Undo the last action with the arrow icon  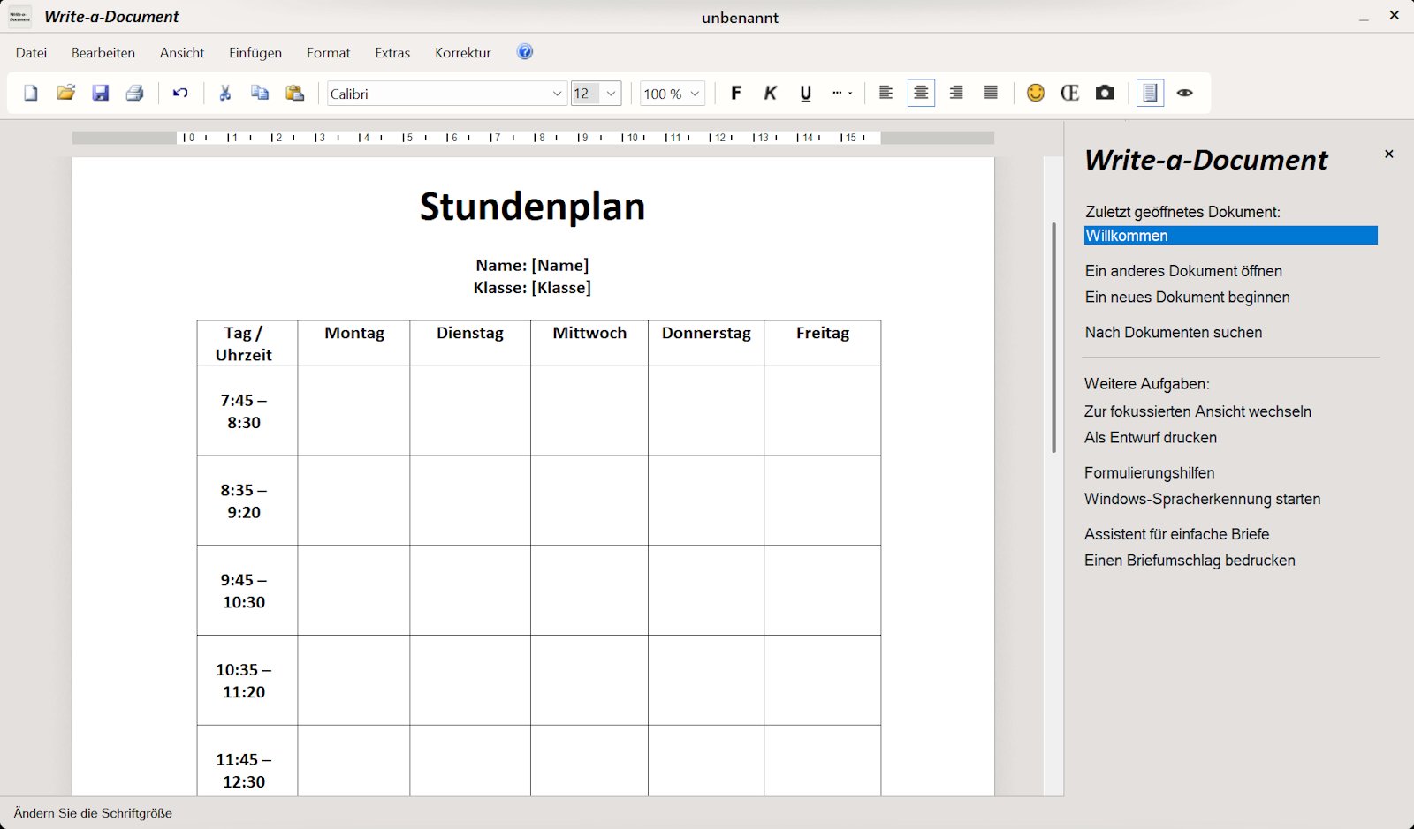pyautogui.click(x=180, y=93)
